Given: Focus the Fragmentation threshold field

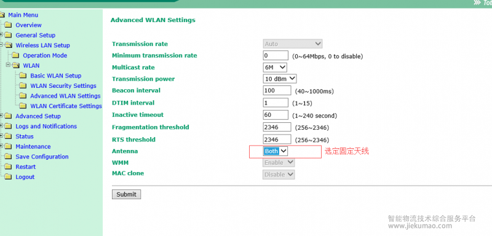Looking at the screenshot, I should 277,127.
